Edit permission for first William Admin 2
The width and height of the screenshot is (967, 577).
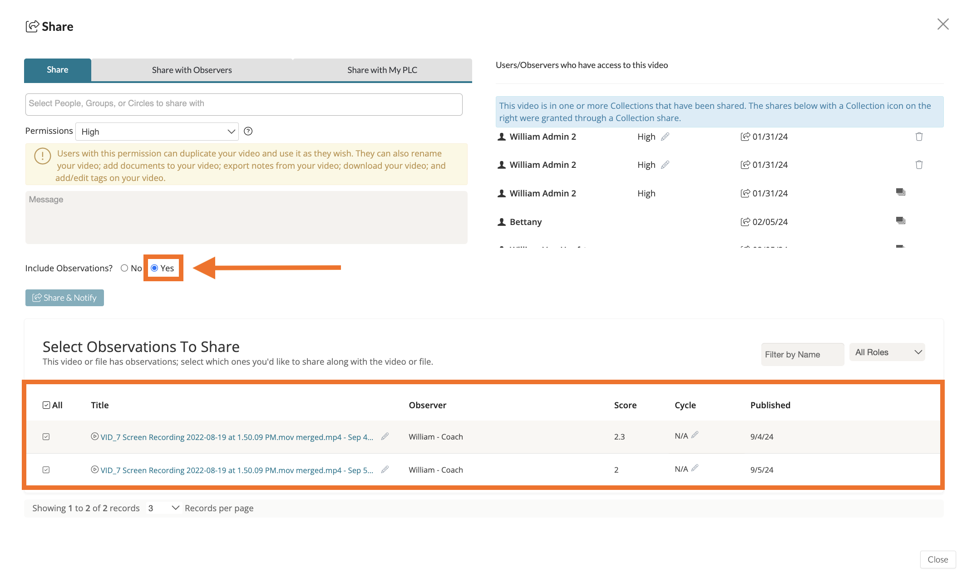[665, 137]
